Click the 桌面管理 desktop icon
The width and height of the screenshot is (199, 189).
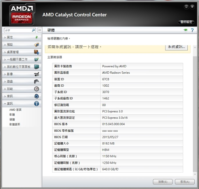click(x=37, y=52)
